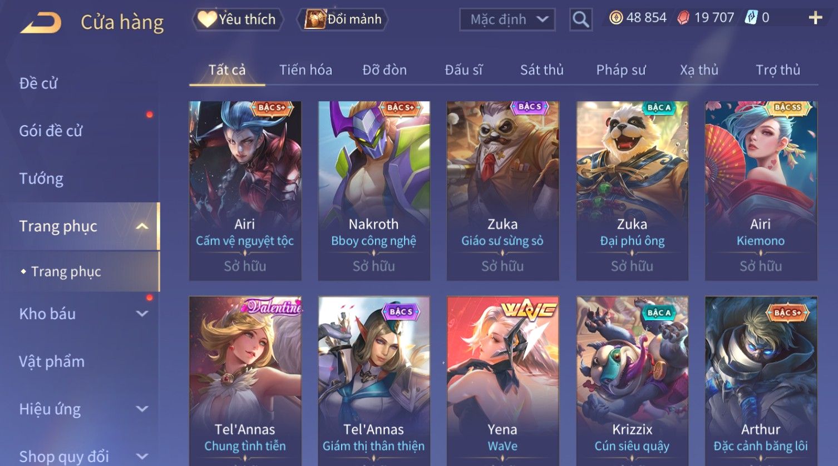Click the plus icon to add currency

coord(815,18)
